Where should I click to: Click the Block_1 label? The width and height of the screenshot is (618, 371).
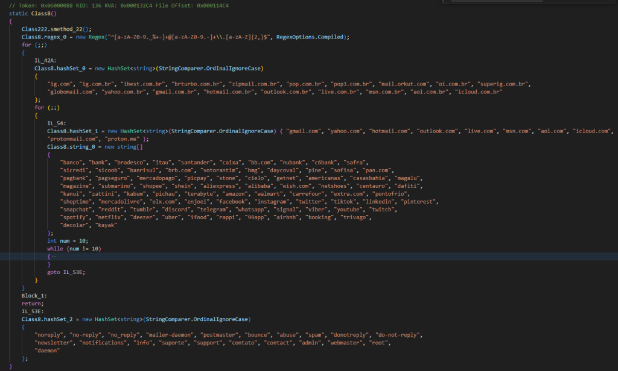click(x=34, y=296)
